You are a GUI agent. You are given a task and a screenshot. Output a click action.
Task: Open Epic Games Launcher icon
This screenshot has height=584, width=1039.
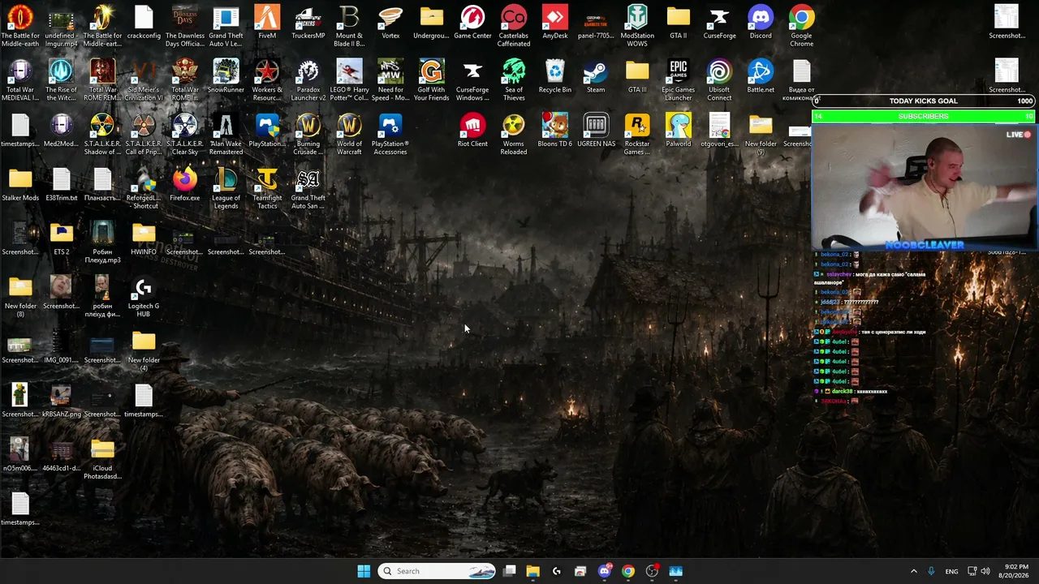(x=679, y=80)
